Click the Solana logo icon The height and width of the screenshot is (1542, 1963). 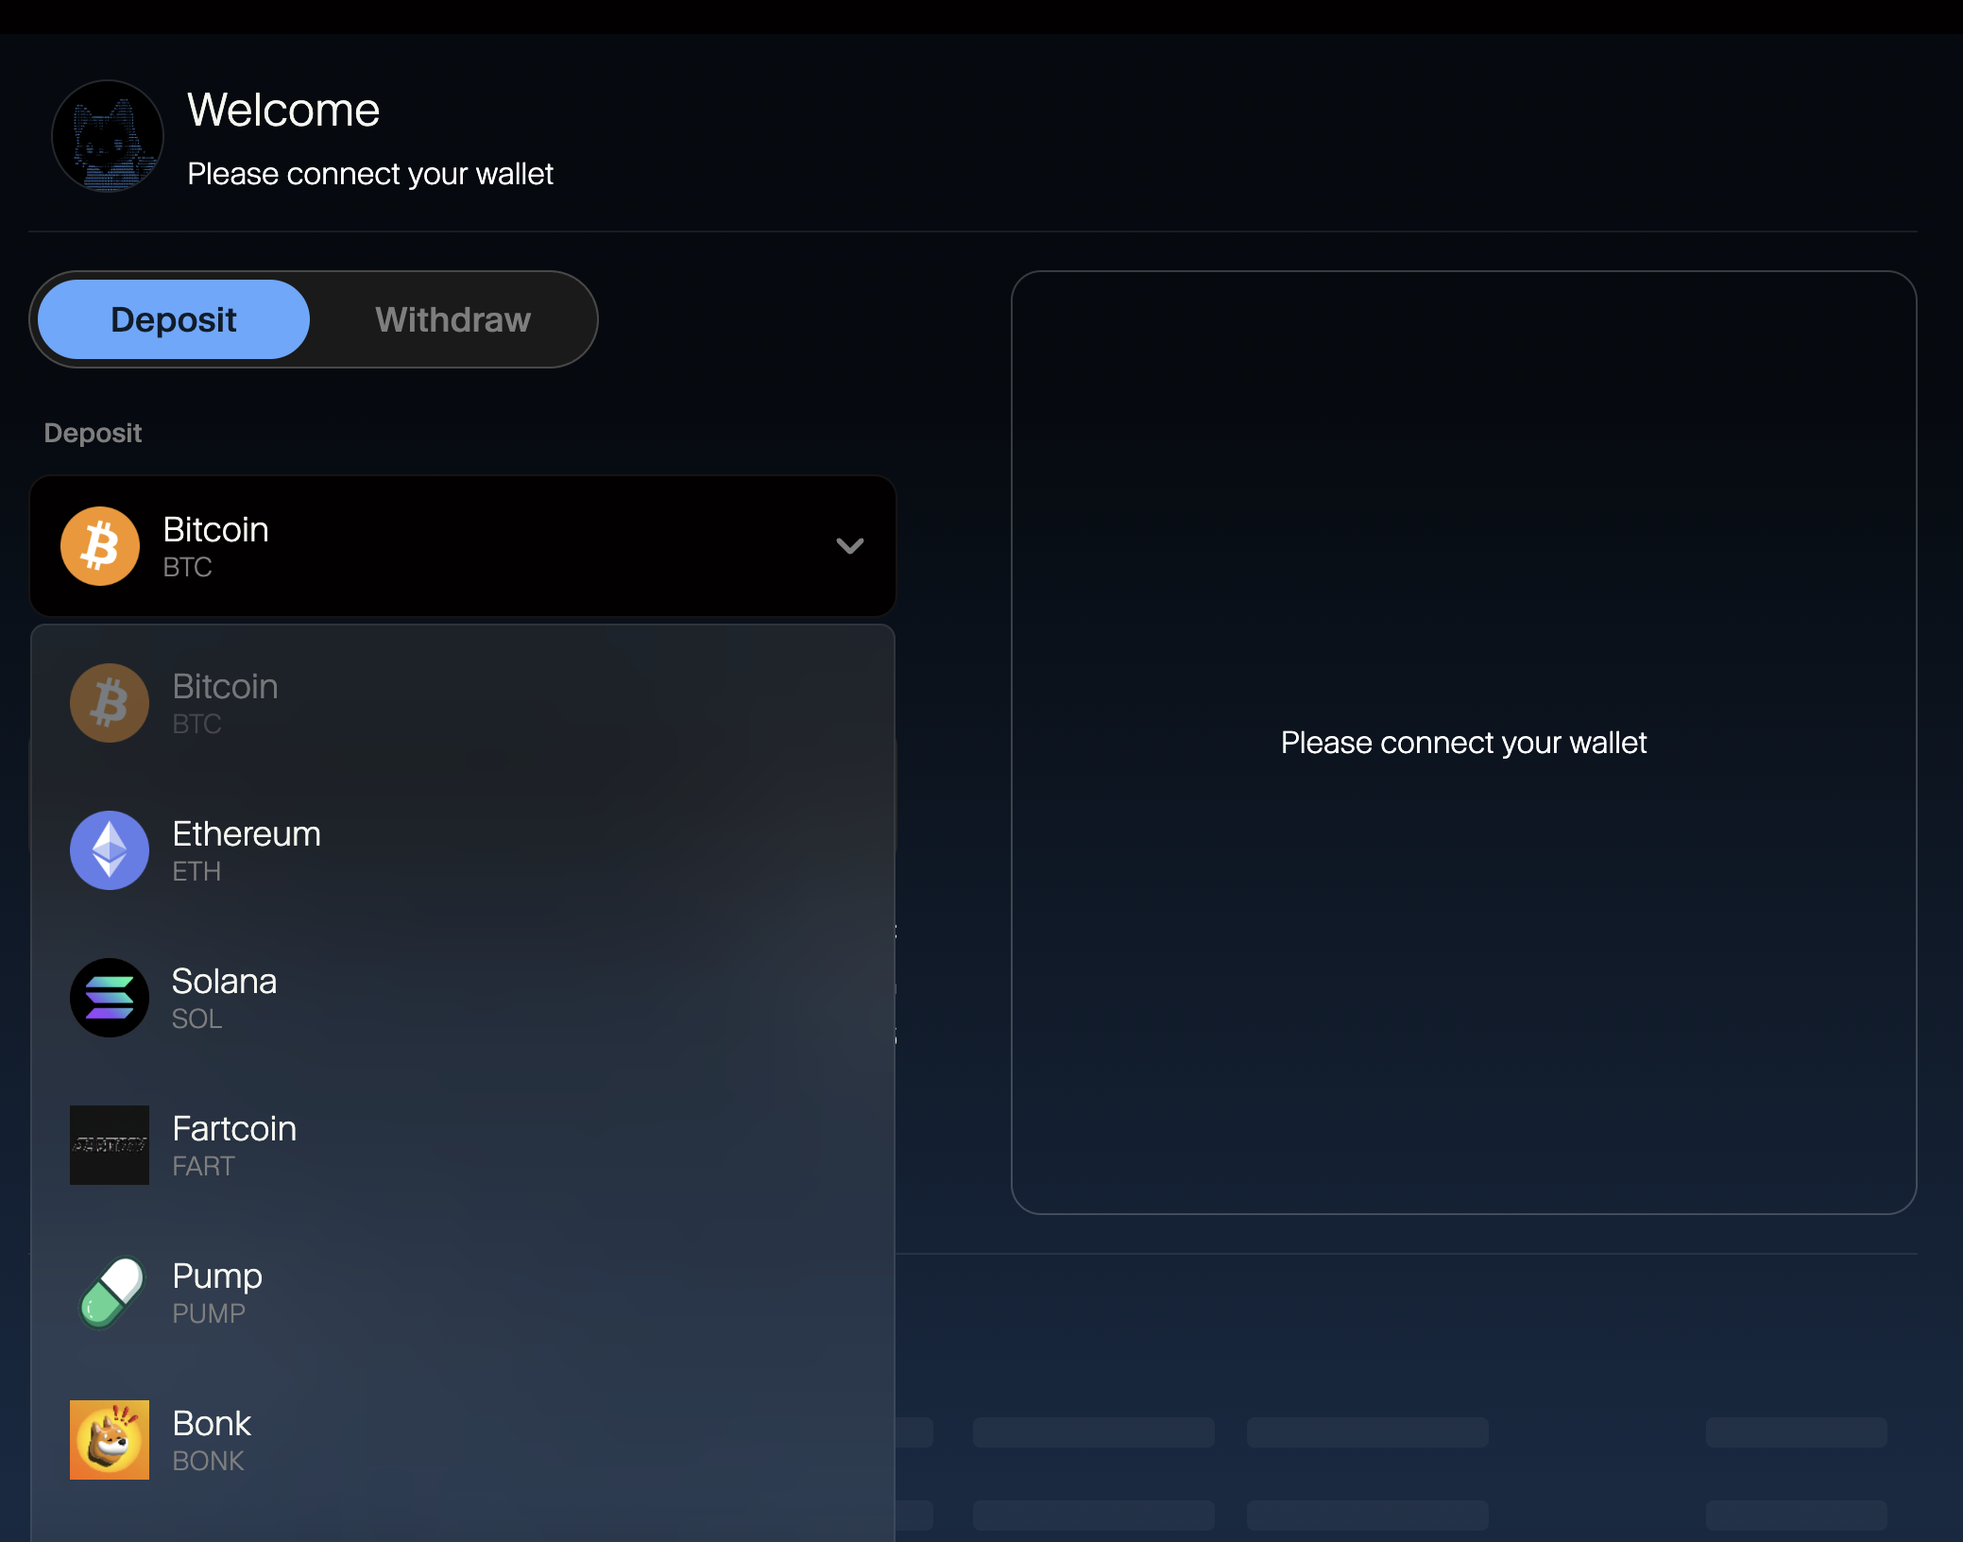pyautogui.click(x=110, y=998)
